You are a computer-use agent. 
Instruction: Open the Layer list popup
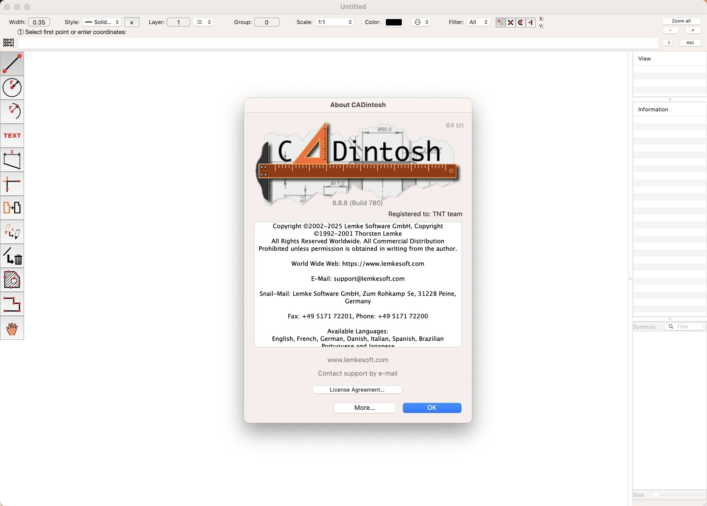[204, 22]
